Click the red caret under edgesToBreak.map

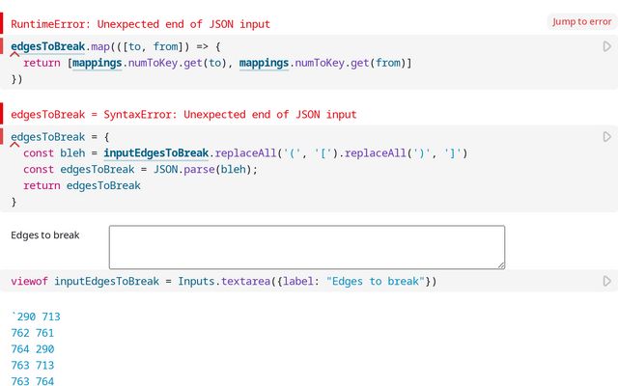pyautogui.click(x=14, y=56)
